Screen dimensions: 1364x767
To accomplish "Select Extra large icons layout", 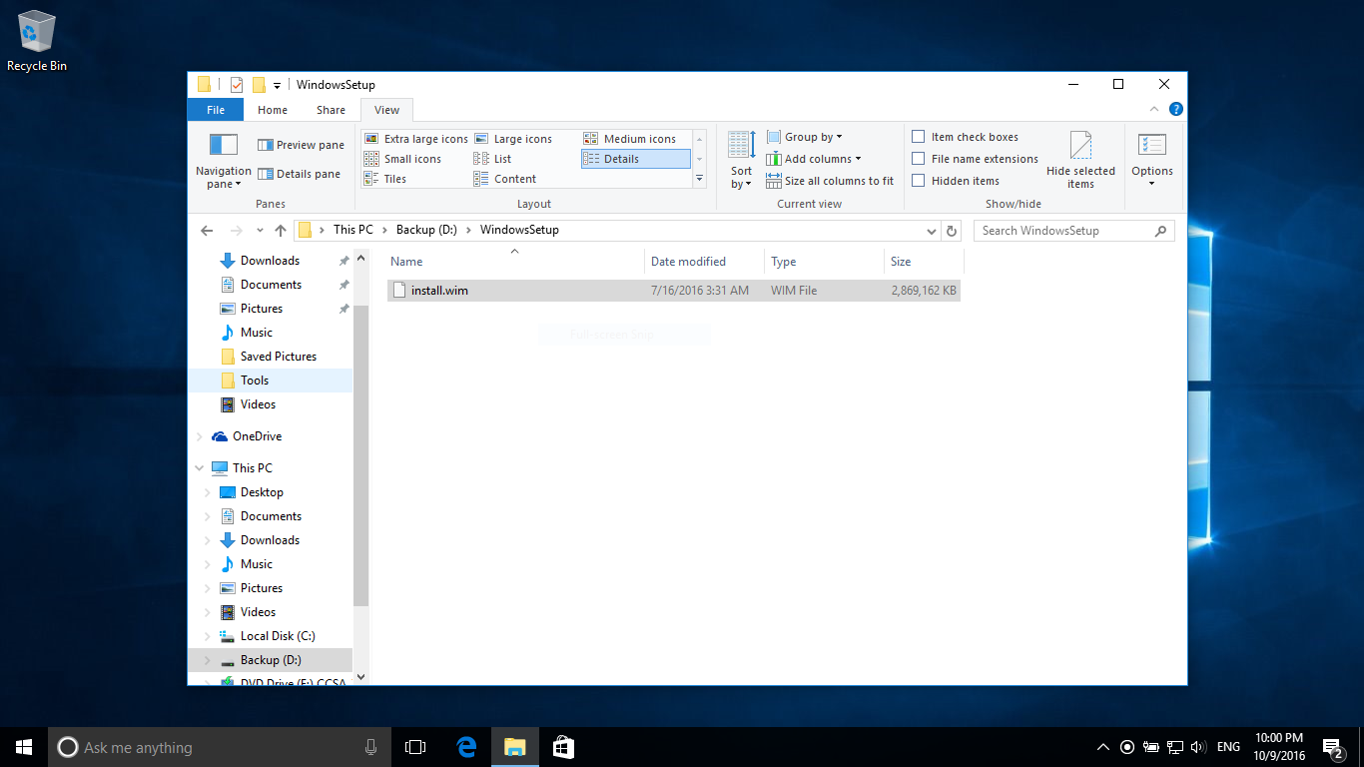I will 415,139.
